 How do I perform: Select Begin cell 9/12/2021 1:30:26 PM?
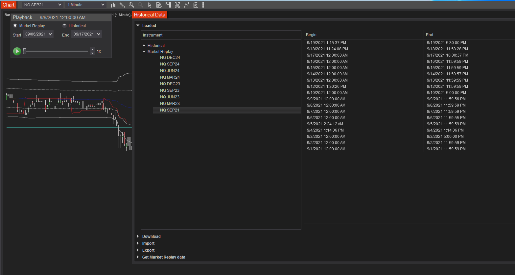pos(326,87)
